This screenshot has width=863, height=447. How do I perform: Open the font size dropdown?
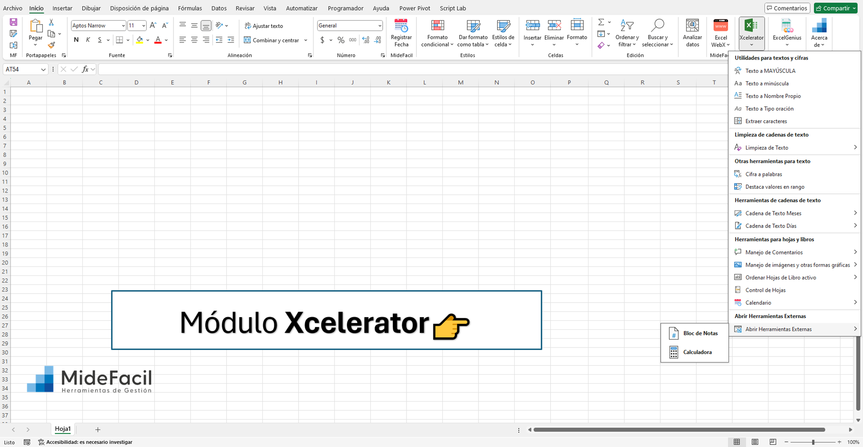point(143,25)
